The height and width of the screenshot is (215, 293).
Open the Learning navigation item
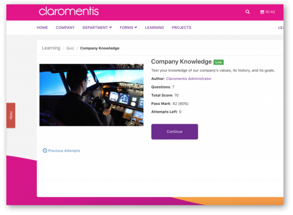(154, 28)
